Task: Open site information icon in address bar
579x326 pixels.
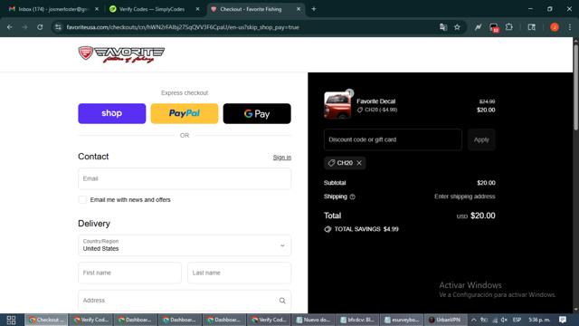Action: click(x=58, y=27)
